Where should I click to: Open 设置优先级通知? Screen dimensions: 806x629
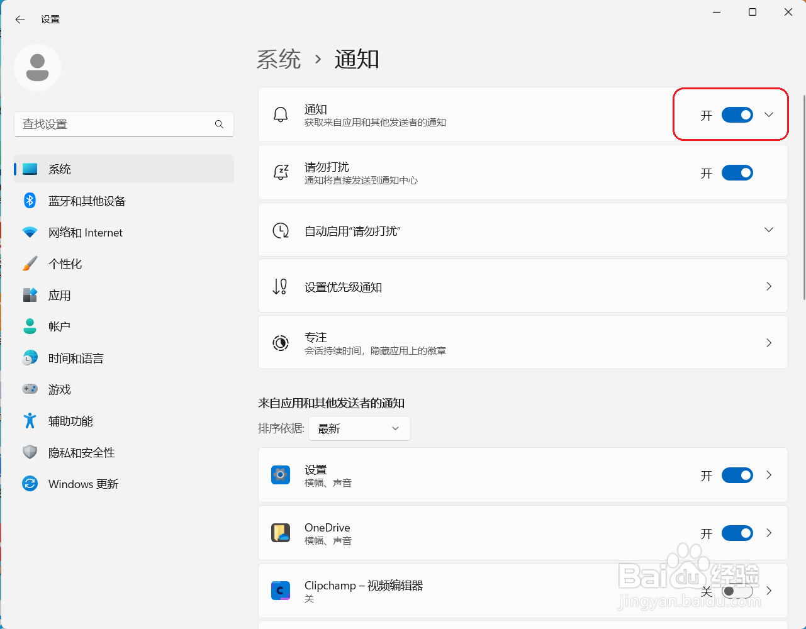[x=523, y=286]
